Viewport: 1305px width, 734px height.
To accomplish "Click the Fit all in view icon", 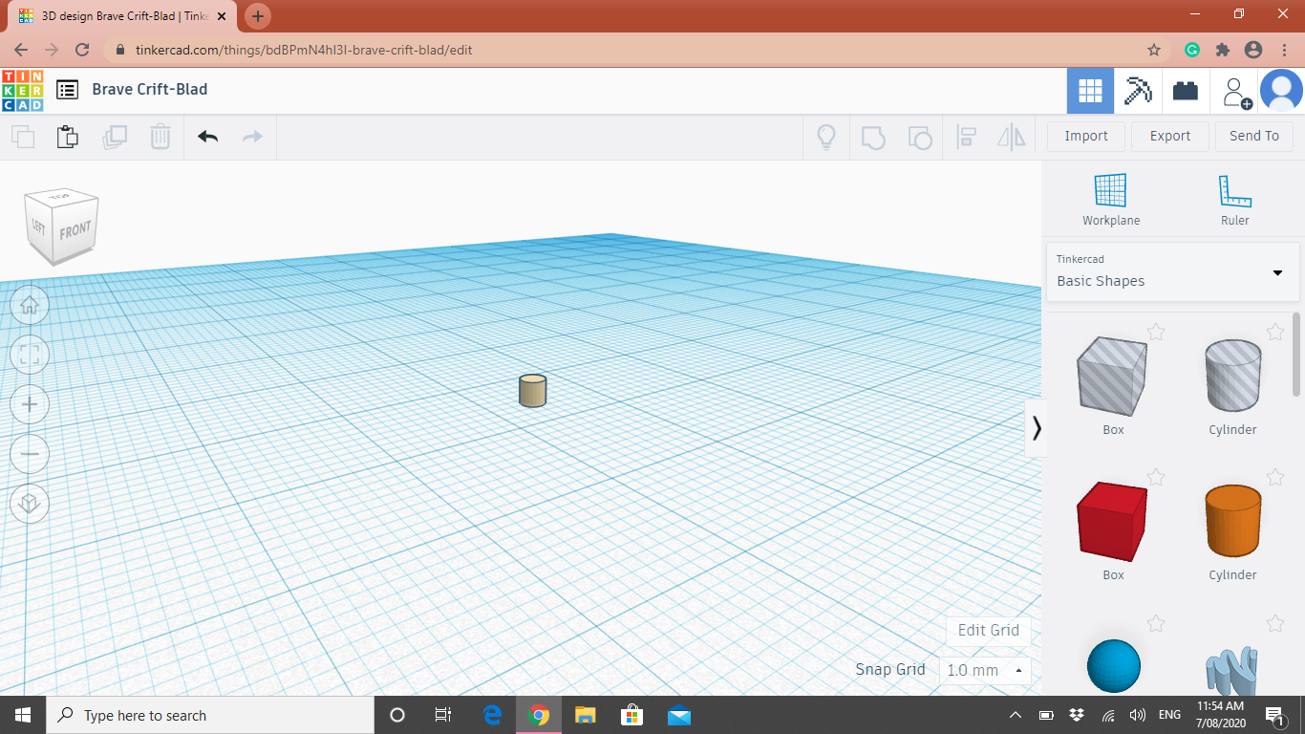I will 30,355.
